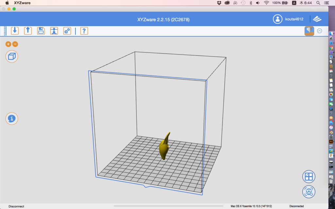This screenshot has height=209, width=335.
Task: Click the XYZprinting logo in the header
Action: 317,19
